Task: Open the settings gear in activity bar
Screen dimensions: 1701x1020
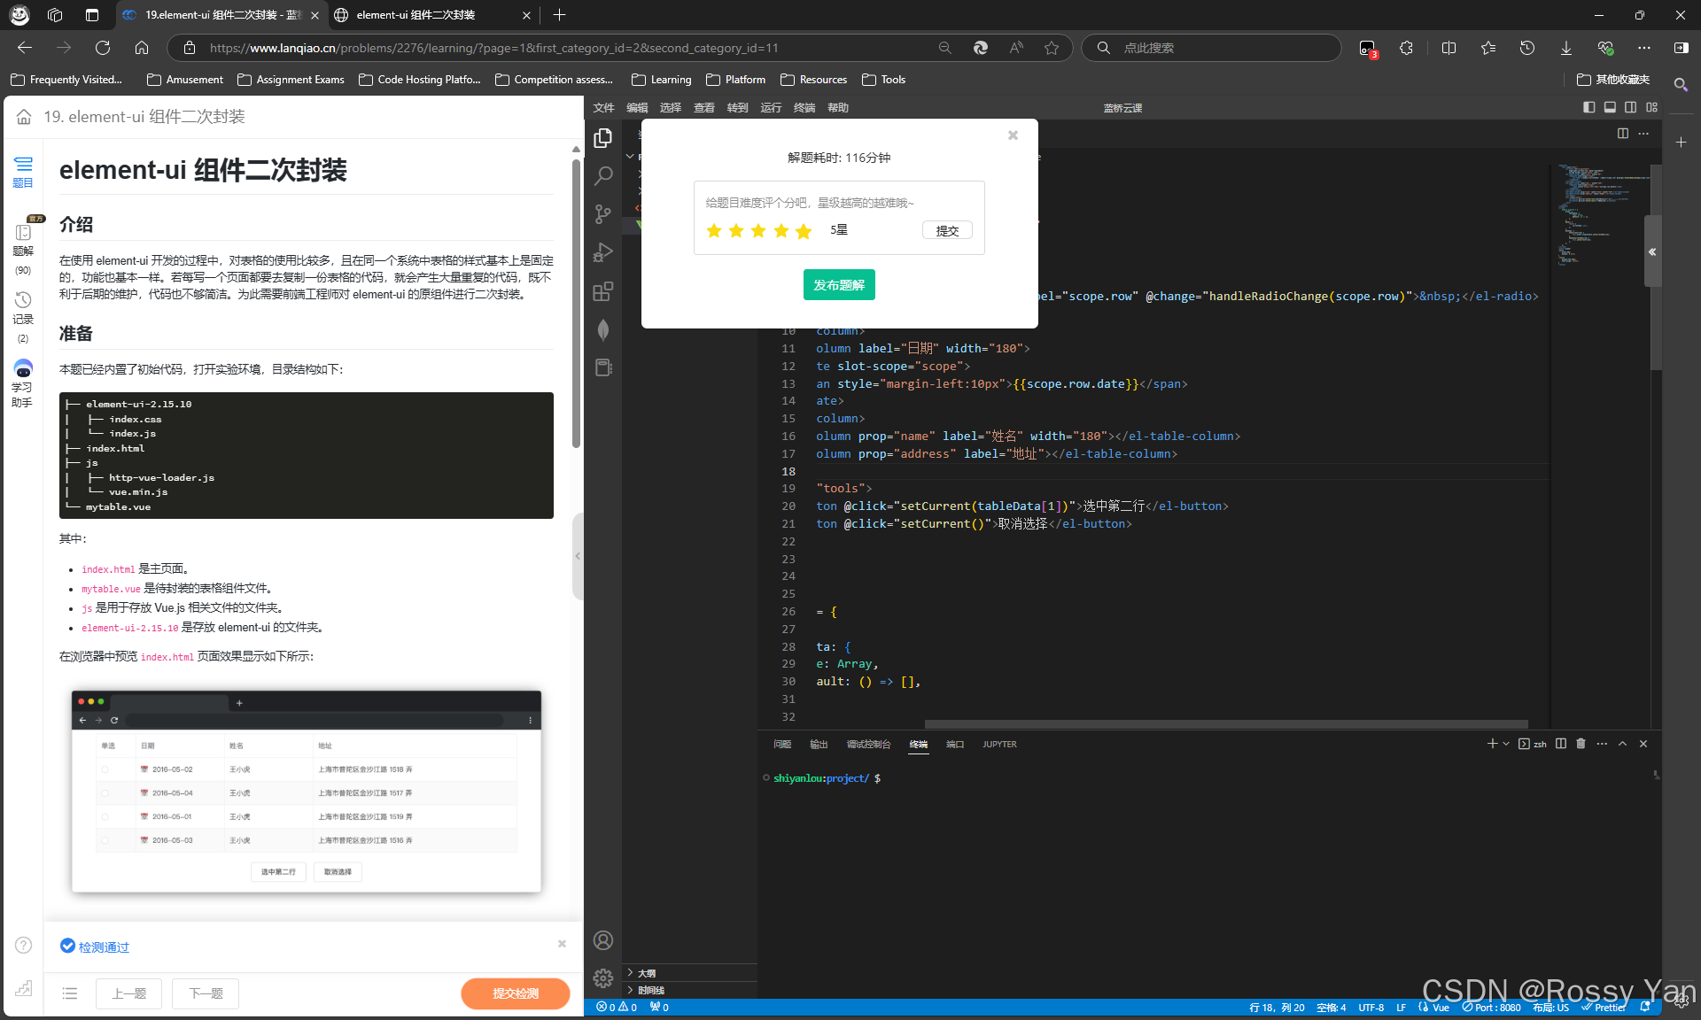Action: click(603, 977)
